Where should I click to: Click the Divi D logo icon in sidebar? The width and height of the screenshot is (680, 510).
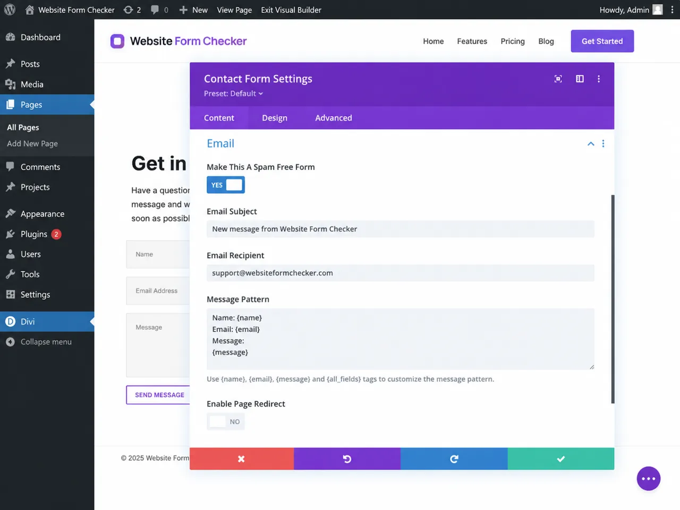pyautogui.click(x=10, y=321)
